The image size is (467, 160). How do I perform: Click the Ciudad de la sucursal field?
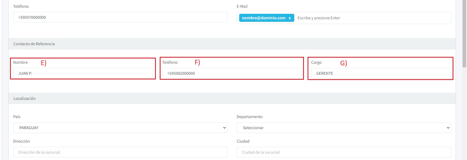click(344, 152)
